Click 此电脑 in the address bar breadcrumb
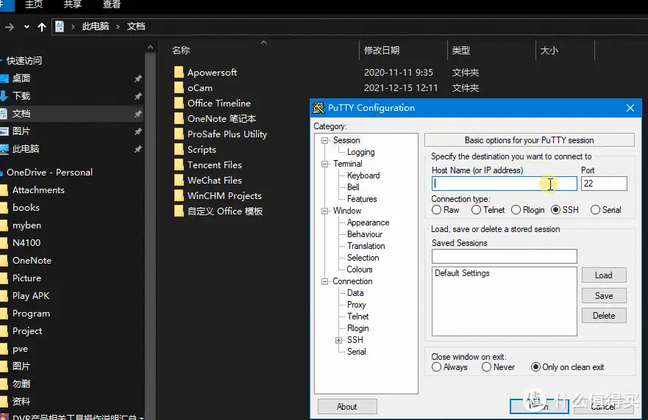This screenshot has width=648, height=420. point(96,26)
